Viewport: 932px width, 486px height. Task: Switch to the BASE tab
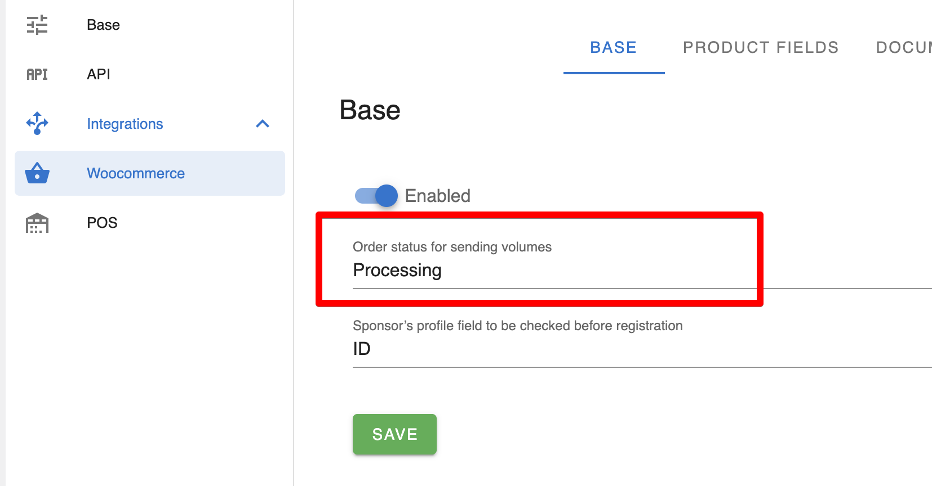(x=613, y=48)
